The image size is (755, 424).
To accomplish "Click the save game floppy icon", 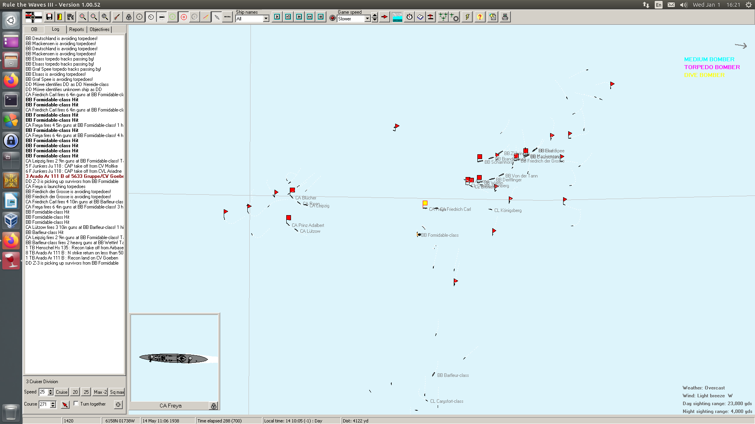I will coord(49,17).
